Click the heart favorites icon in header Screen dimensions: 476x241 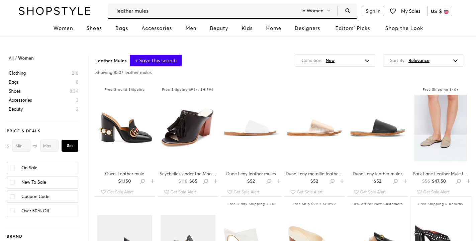coord(393,11)
